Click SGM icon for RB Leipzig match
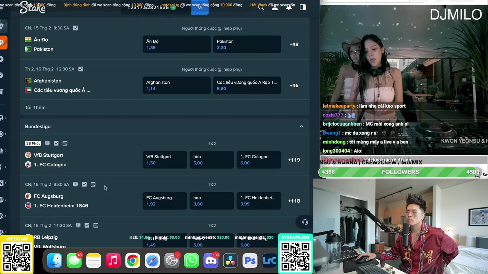The image size is (488, 274). coord(96,226)
